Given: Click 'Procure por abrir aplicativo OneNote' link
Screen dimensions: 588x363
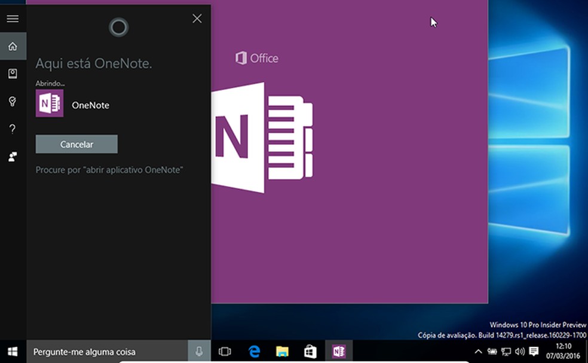Looking at the screenshot, I should click(109, 170).
